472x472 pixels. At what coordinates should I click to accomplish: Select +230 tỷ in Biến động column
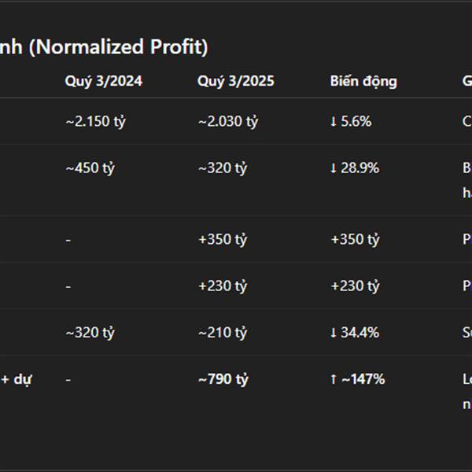(355, 286)
